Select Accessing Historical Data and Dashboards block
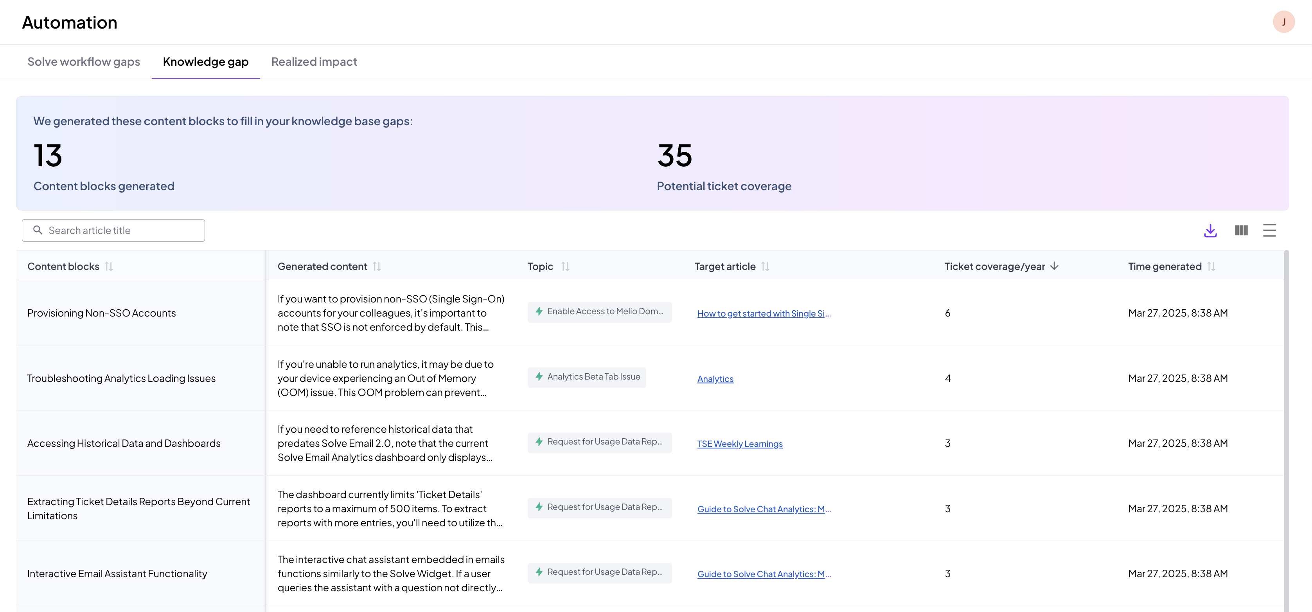1312x612 pixels. click(x=124, y=443)
